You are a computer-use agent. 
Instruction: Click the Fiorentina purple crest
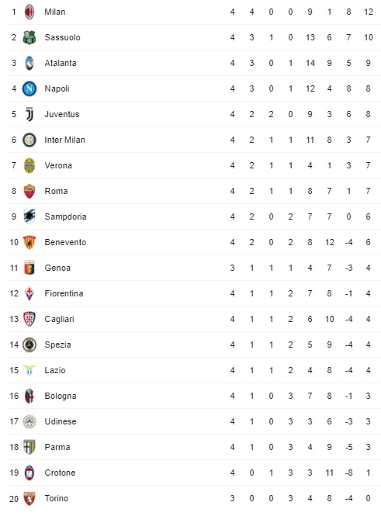tap(29, 293)
